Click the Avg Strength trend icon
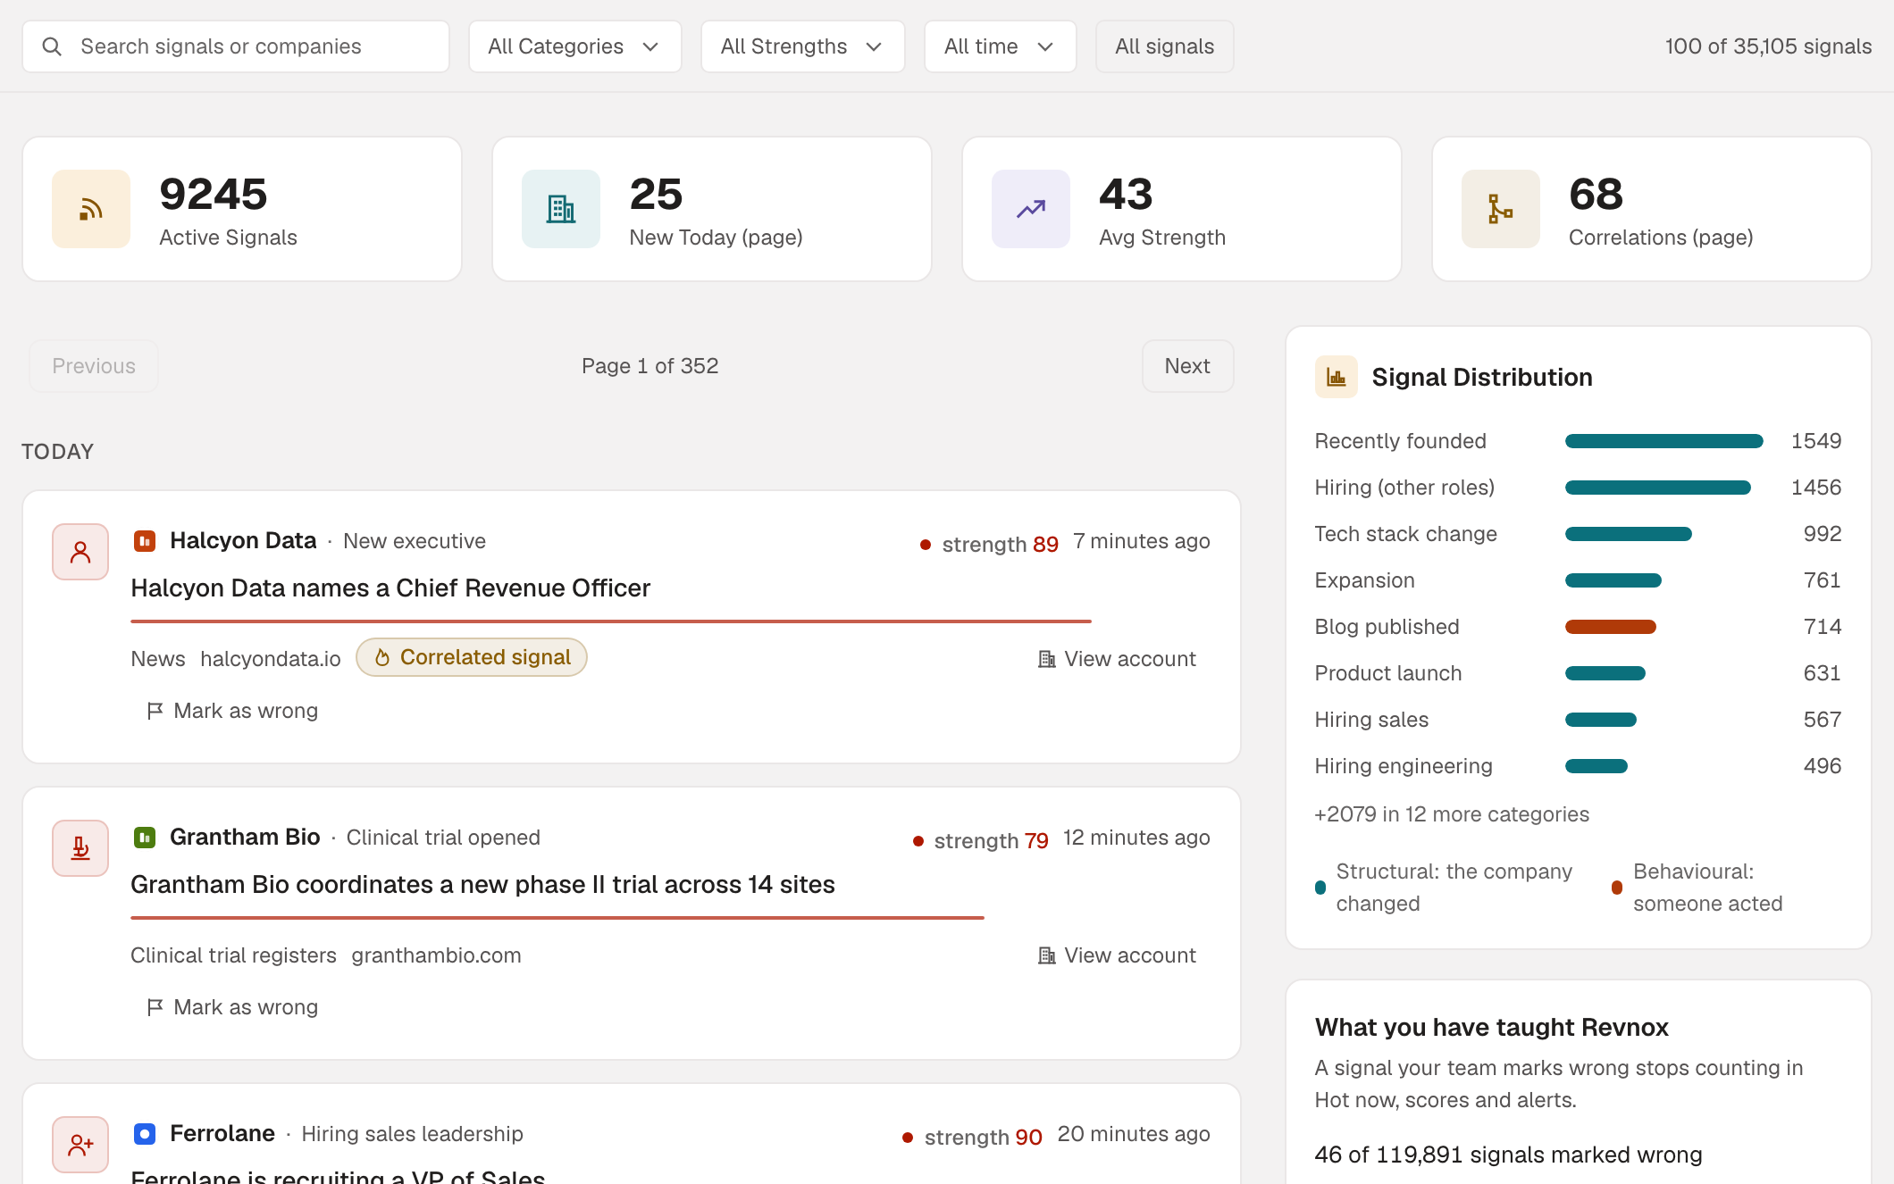 [1031, 209]
